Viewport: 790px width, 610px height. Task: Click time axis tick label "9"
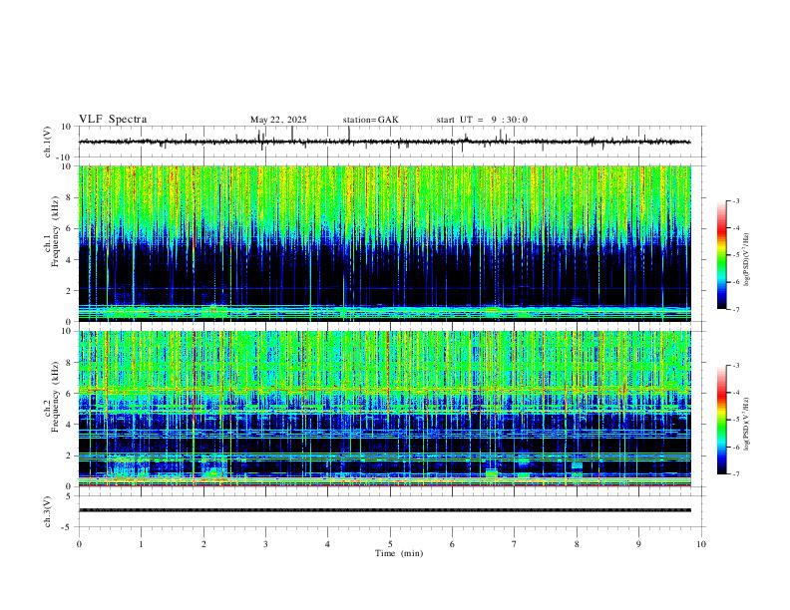coord(638,544)
